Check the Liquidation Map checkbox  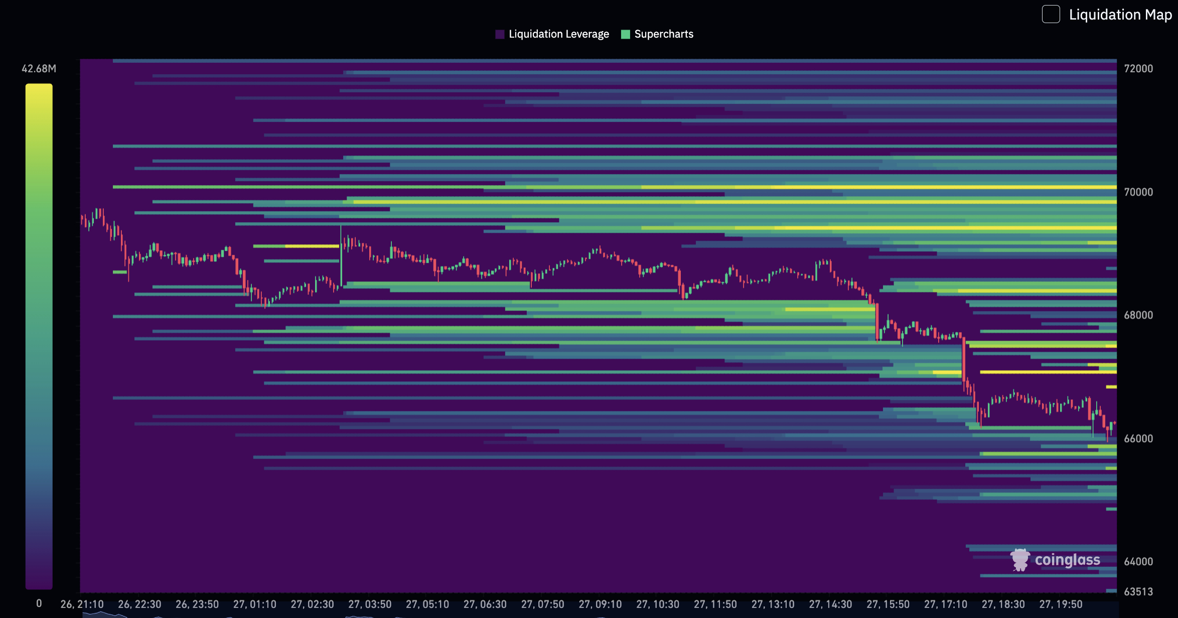coord(1051,14)
